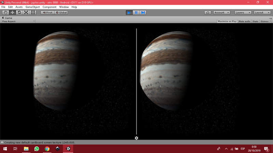Toggle Global handle rotation
Image resolution: width=273 pixels, height=153 pixels.
61,13
